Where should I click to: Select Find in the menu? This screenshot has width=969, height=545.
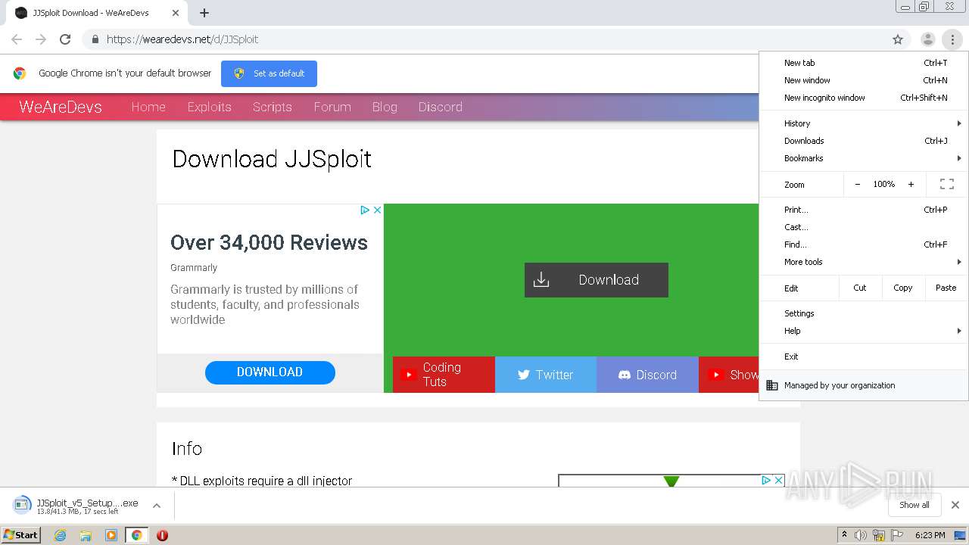864,244
